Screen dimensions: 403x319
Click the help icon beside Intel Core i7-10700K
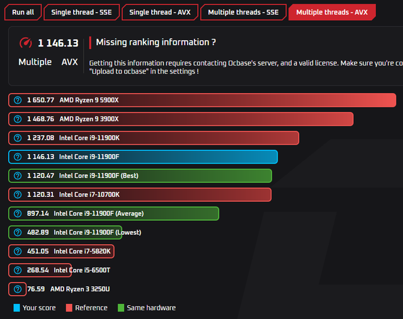point(18,194)
